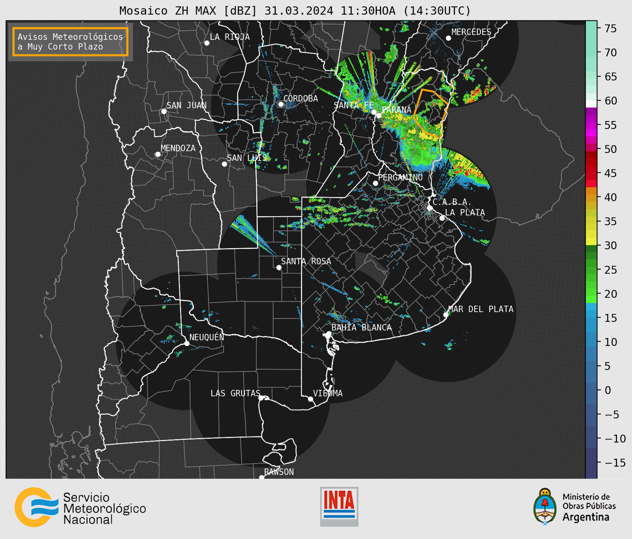Click the 'SAN JUAN' map label

[187, 105]
